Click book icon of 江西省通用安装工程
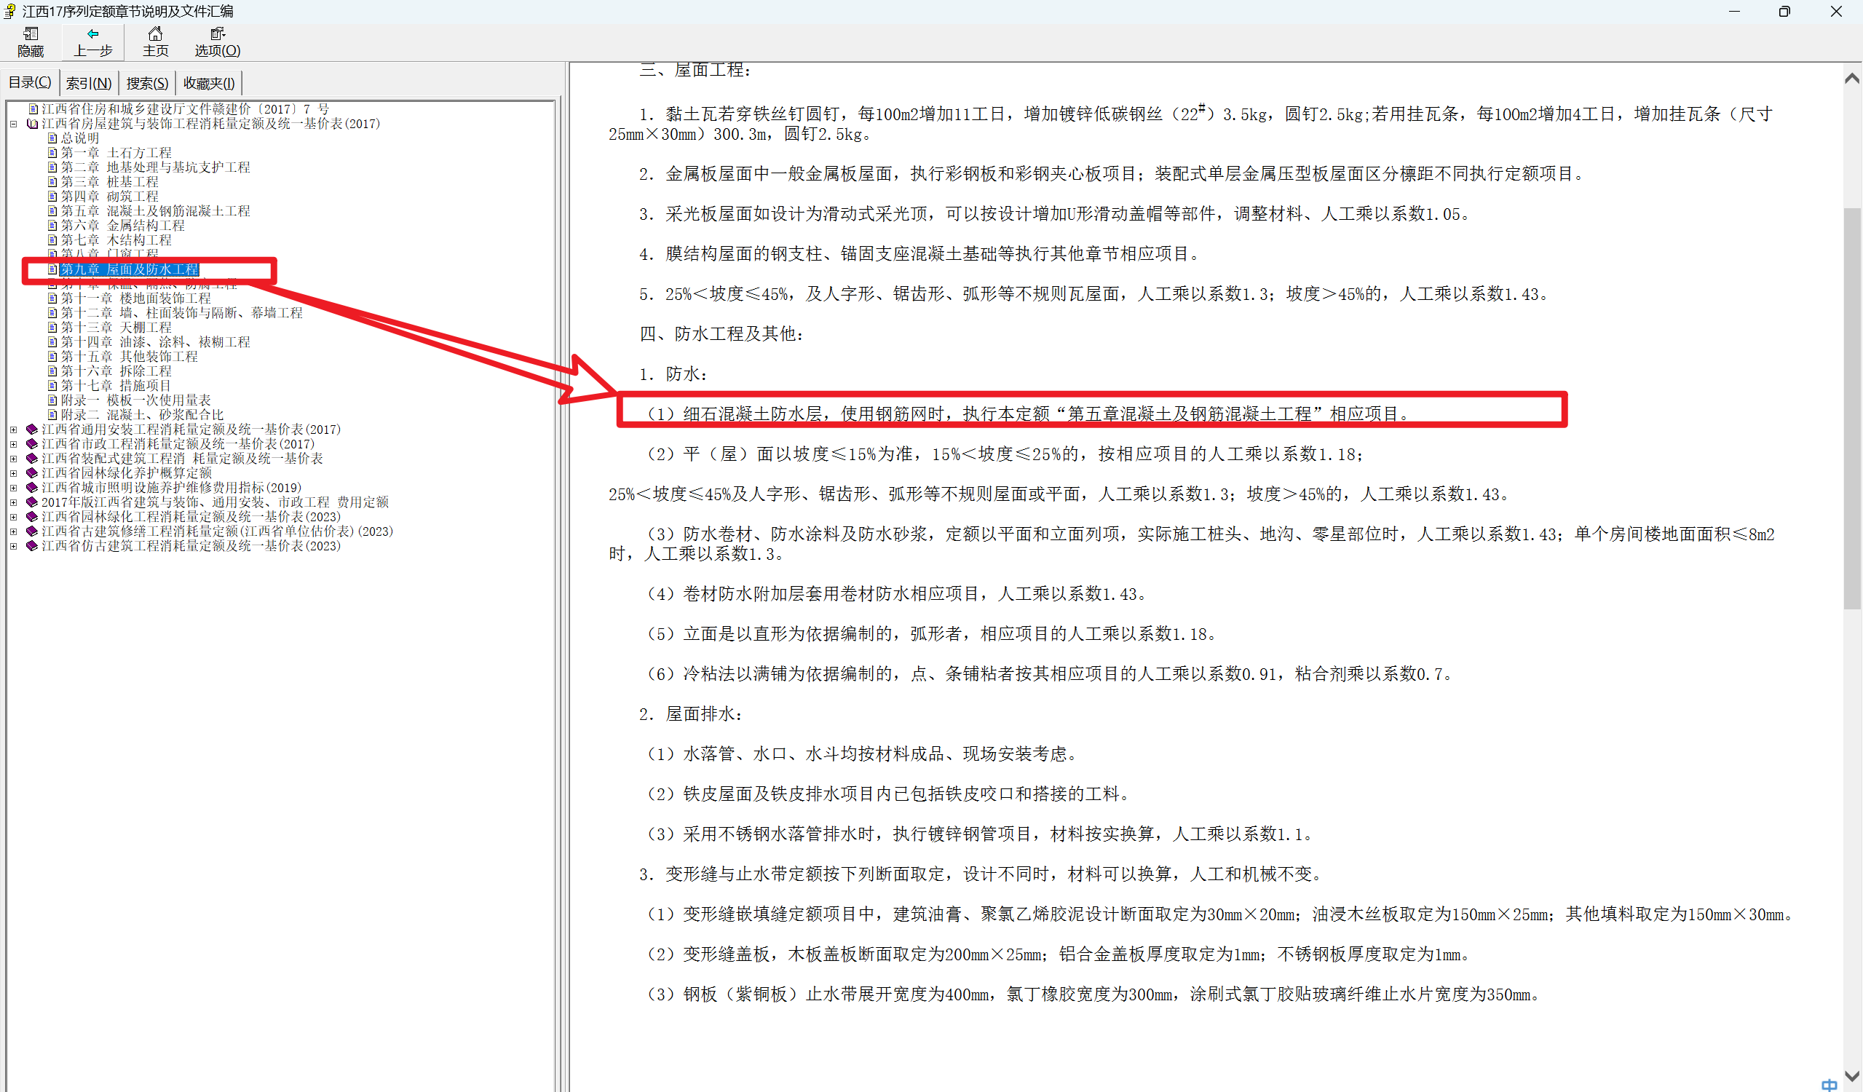The width and height of the screenshot is (1863, 1092). pyautogui.click(x=32, y=430)
